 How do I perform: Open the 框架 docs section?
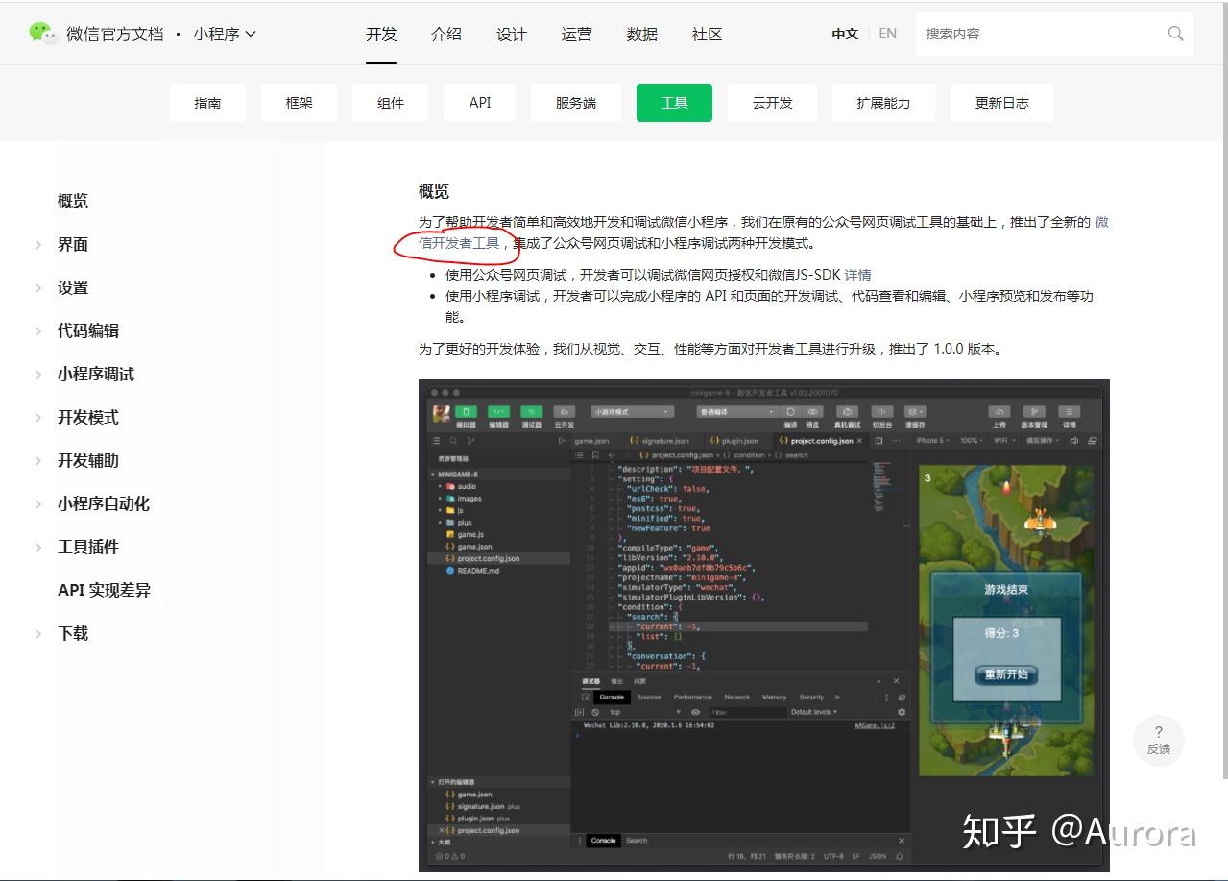299,103
